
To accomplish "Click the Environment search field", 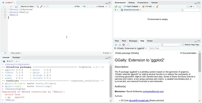I will pos(190,10).
